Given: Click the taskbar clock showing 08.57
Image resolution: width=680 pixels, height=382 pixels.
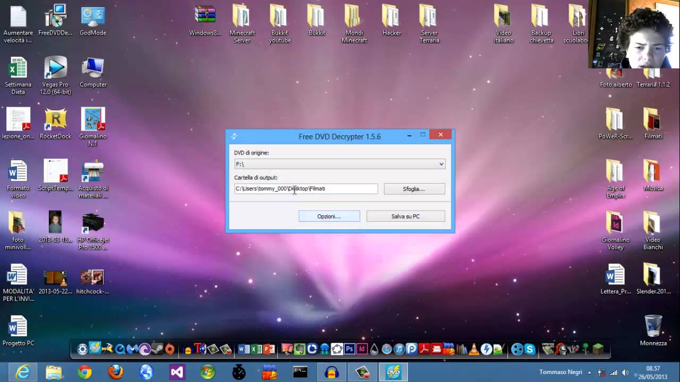Looking at the screenshot, I should (x=653, y=372).
